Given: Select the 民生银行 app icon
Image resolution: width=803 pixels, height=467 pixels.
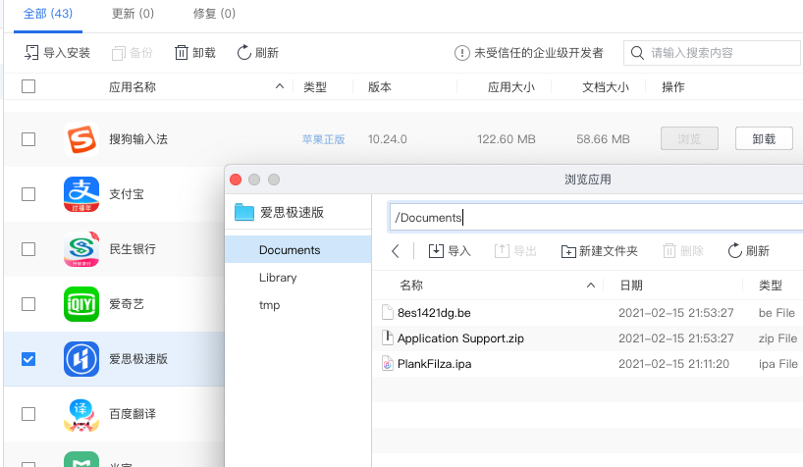Looking at the screenshot, I should click(x=81, y=249).
